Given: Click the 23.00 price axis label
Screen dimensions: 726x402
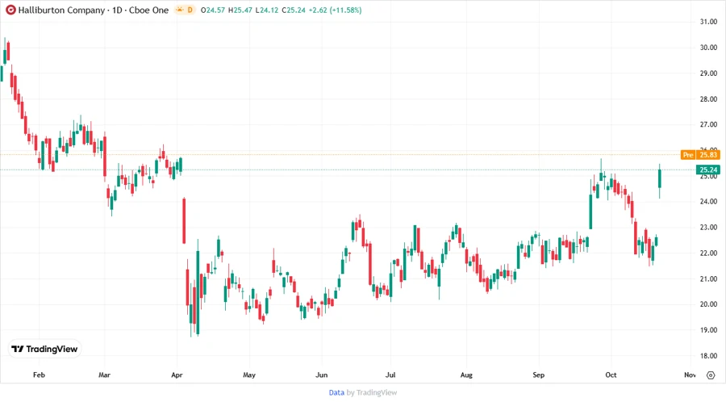Looking at the screenshot, I should 708,228.
